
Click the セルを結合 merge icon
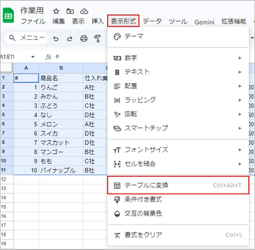pyautogui.click(x=117, y=164)
